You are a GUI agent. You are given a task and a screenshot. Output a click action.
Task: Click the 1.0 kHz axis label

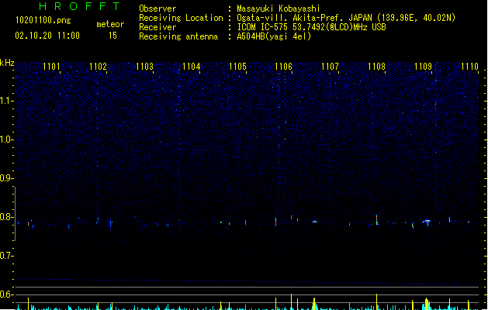(6, 139)
